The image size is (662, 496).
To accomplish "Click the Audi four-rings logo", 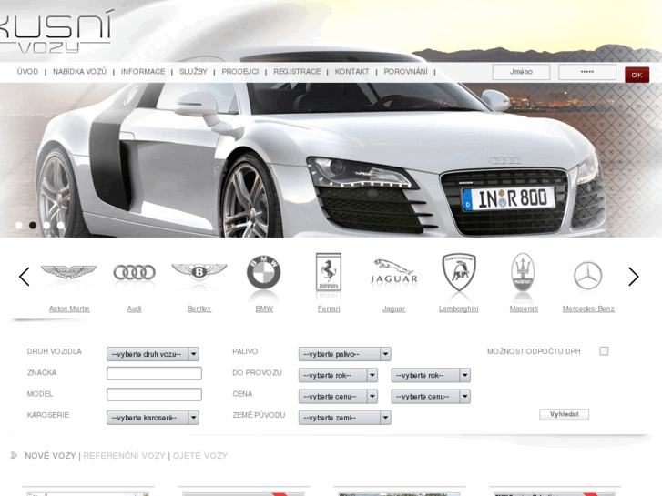I will [134, 272].
